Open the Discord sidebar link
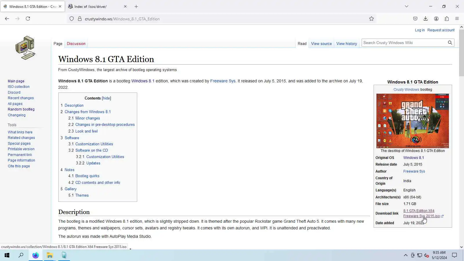Screen dimensions: 464x261 pyautogui.click(x=14, y=93)
